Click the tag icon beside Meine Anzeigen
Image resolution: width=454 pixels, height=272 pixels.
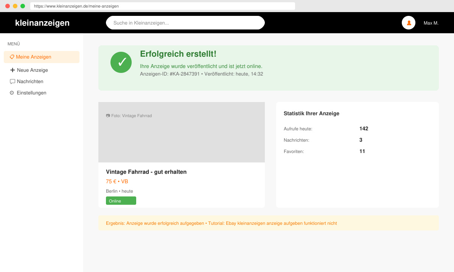[x=12, y=57]
